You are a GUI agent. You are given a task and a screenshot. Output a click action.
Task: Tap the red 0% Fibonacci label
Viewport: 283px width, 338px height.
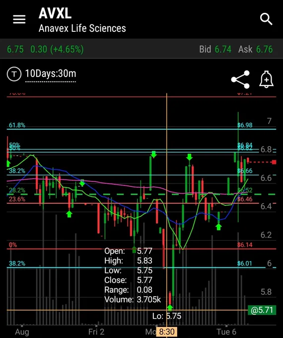tap(13, 245)
